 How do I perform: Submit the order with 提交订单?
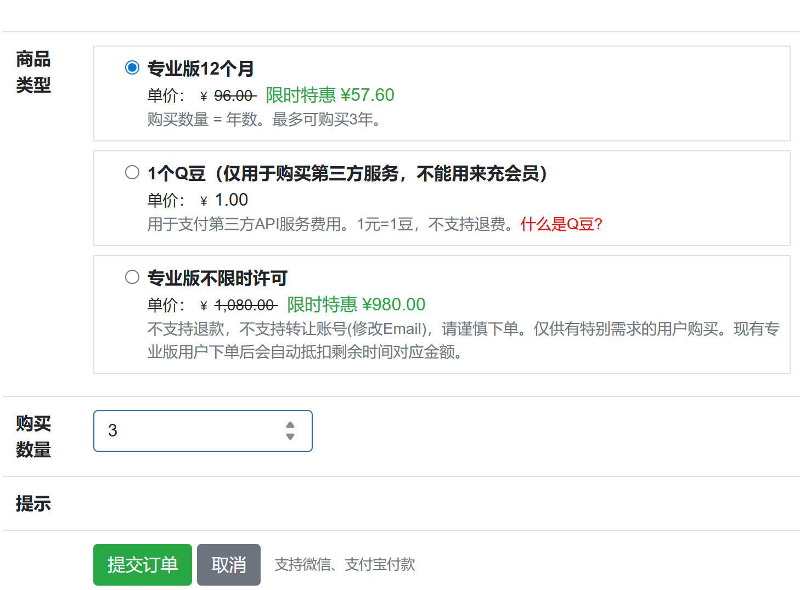[x=143, y=565]
